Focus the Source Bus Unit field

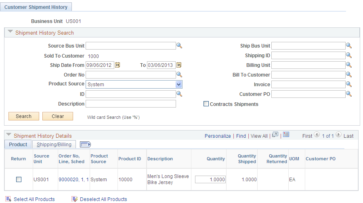[131, 46]
